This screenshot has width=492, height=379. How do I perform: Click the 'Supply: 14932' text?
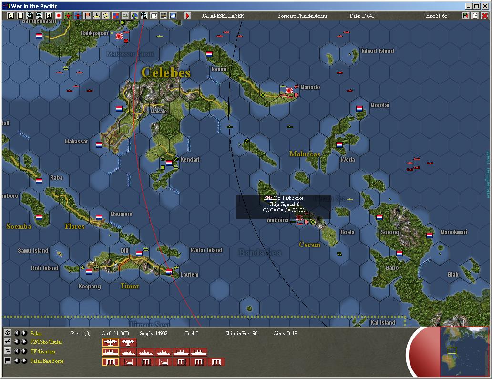tap(154, 333)
